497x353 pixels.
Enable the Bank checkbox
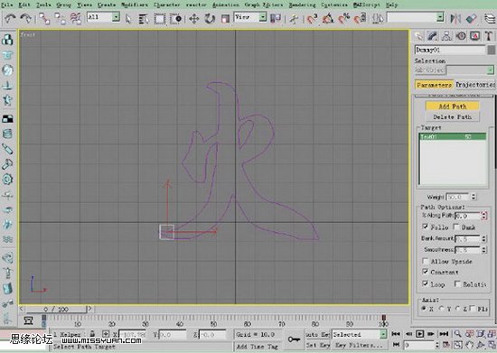tap(456, 227)
